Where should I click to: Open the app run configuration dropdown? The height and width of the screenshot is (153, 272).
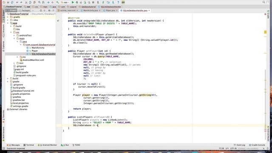(65, 2)
